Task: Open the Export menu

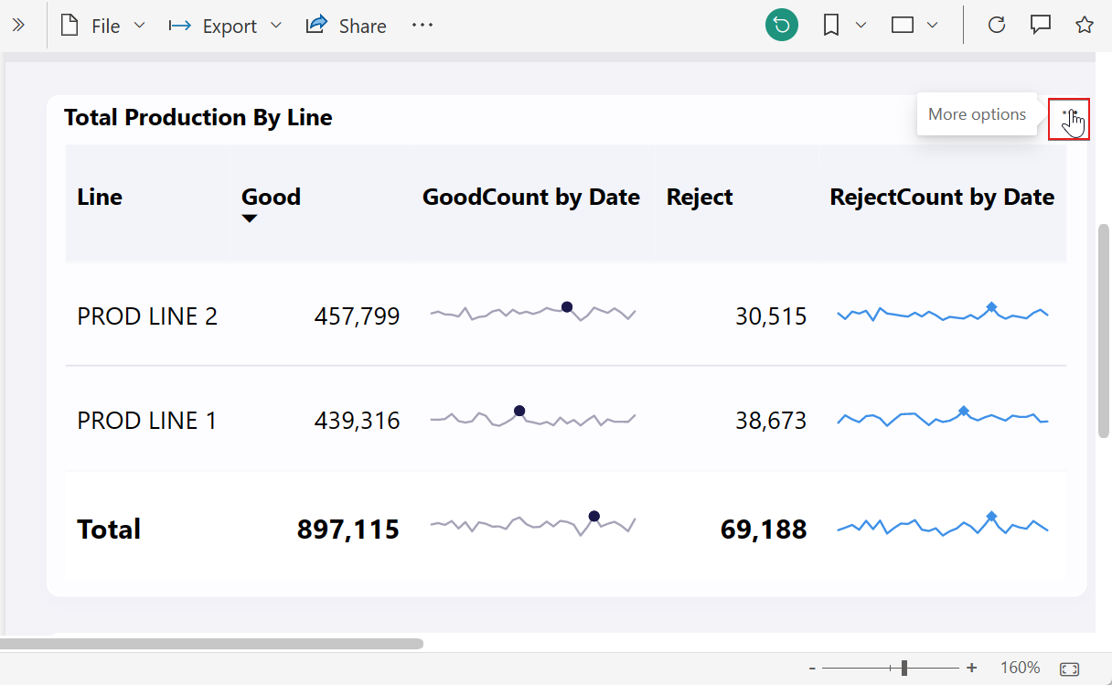Action: [225, 26]
